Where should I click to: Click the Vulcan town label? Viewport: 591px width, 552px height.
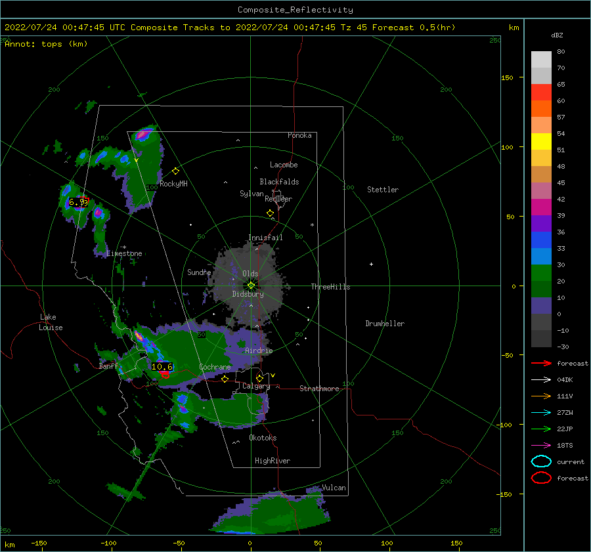coord(334,488)
